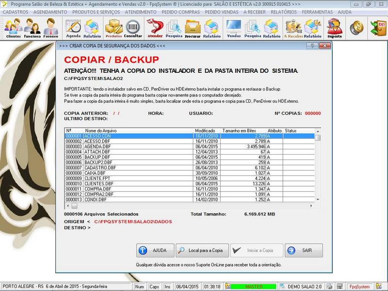Screen dimensions: 388x291
Task: Select the Produtos boxes icon
Action: click(x=113, y=28)
